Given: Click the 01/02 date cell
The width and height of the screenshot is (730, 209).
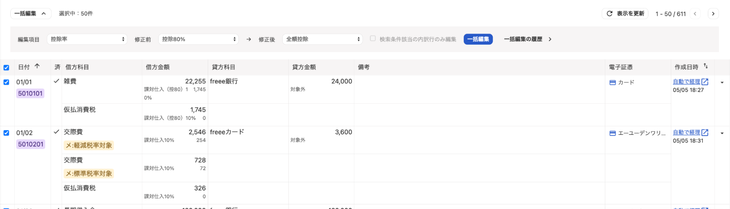Looking at the screenshot, I should point(24,133).
